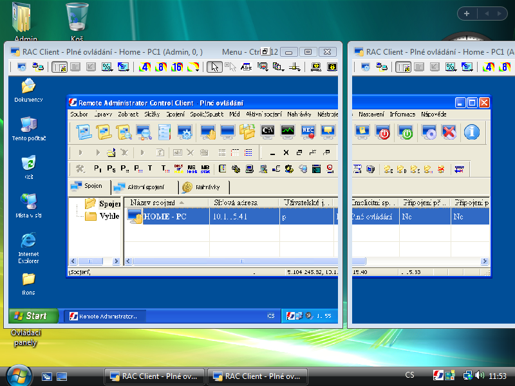Image resolution: width=515 pixels, height=386 pixels.
Task: Open tree-layout dropdown in left RAC Client window
Action: click(x=123, y=68)
